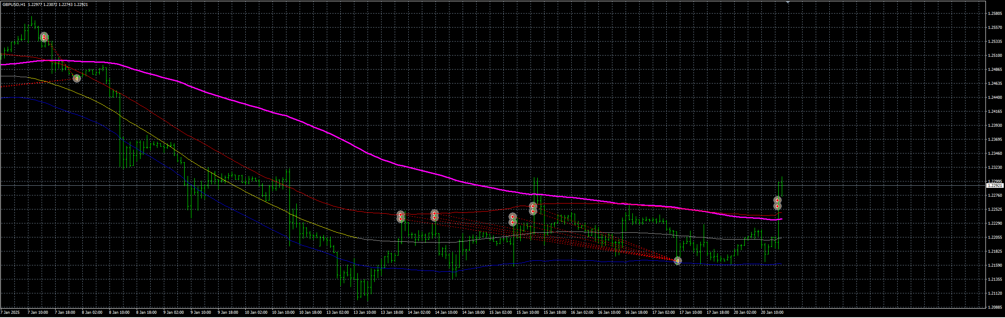Viewport: 1005px width, 318px height.
Task: Click the lower sell arrow on 20 Jan 10:00
Action: [x=778, y=206]
